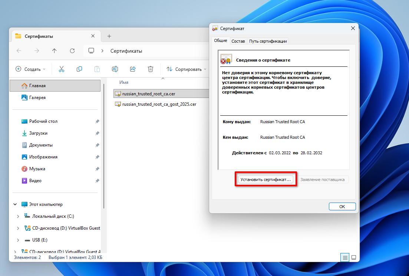This screenshot has height=276, width=409.
Task: Click the Заявление поставщика button
Action: point(322,180)
